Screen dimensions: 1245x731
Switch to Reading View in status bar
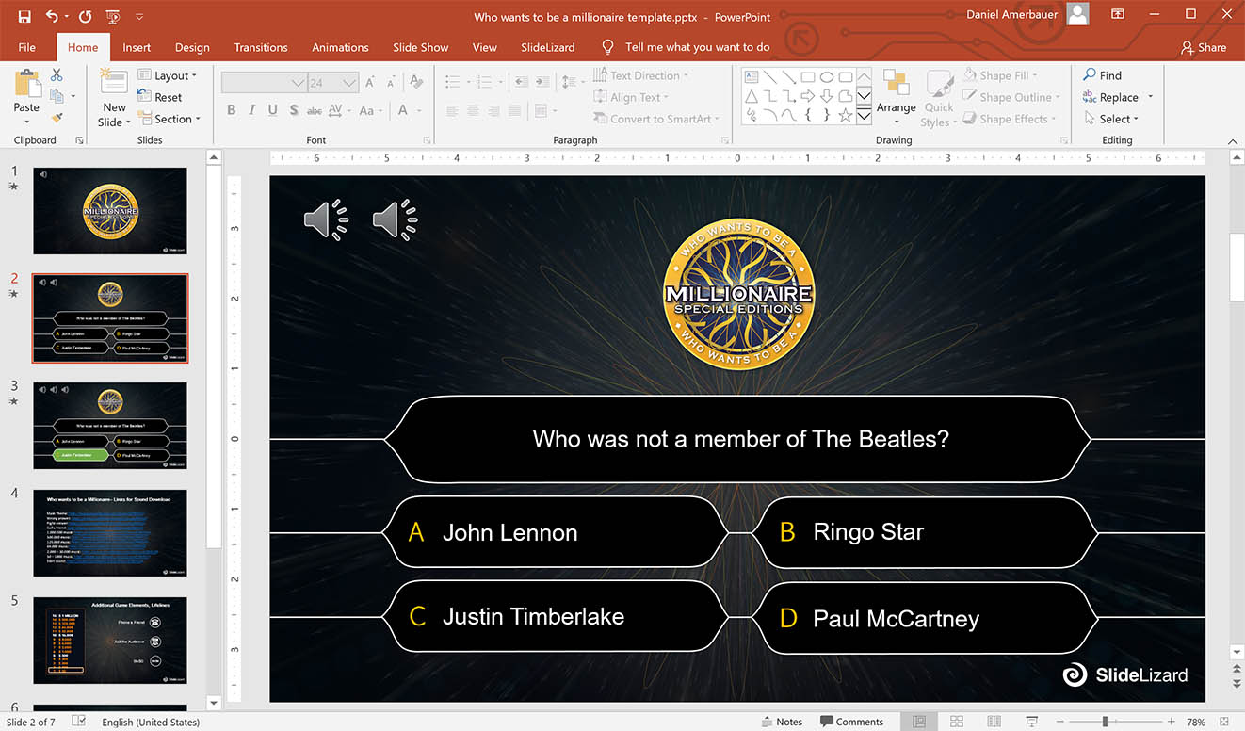pyautogui.click(x=993, y=722)
